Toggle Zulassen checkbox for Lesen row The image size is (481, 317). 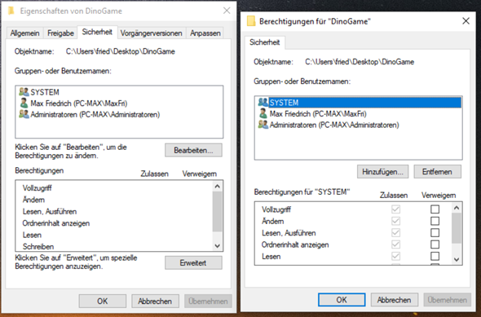coord(395,256)
